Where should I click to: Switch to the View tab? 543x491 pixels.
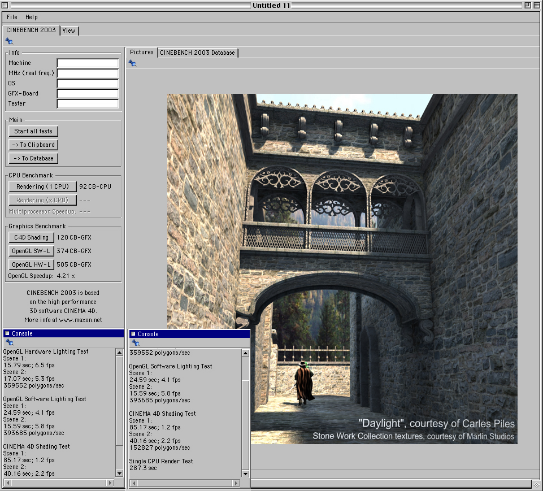69,31
